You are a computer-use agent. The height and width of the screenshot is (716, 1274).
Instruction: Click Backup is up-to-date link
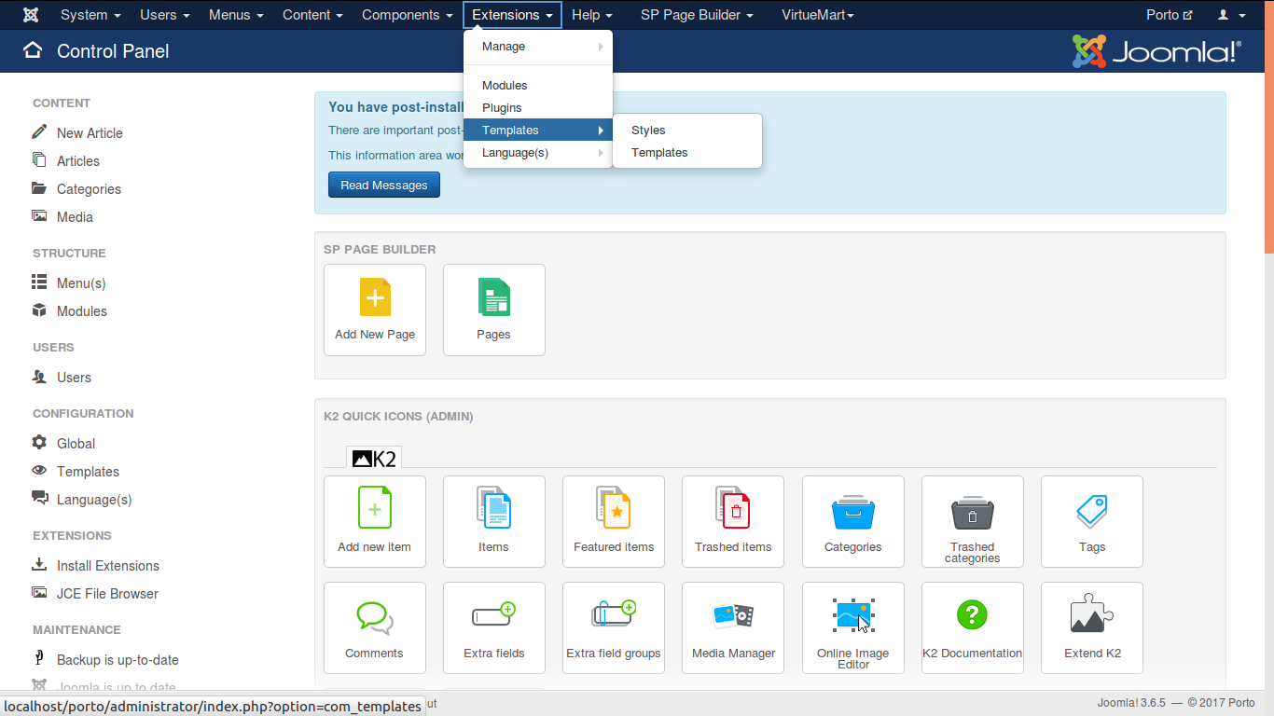[x=118, y=660]
